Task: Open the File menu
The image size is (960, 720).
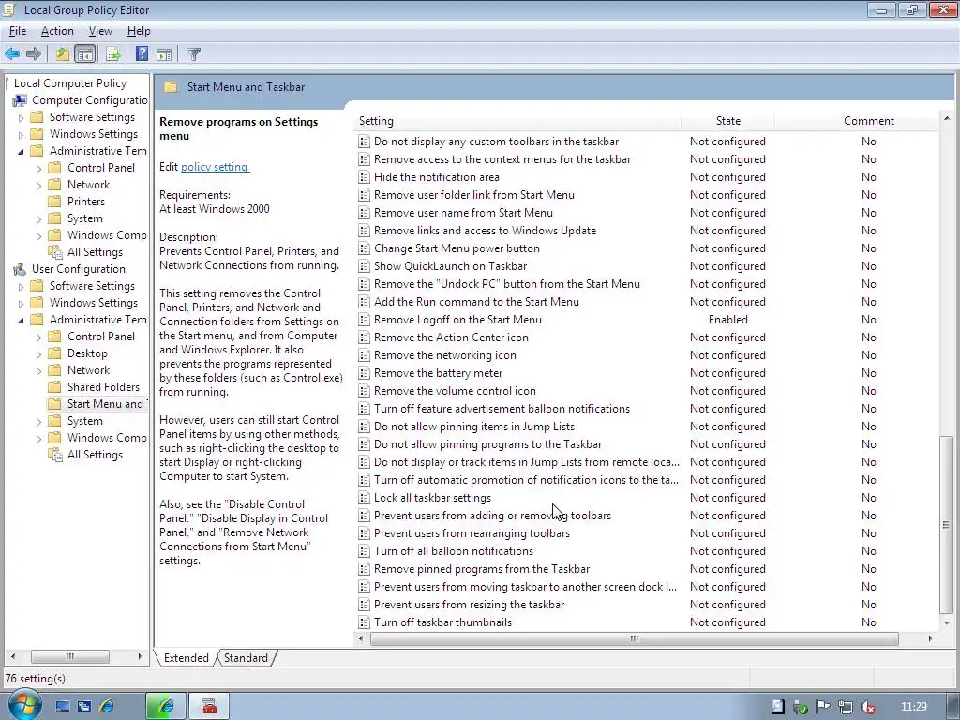Action: point(17,31)
